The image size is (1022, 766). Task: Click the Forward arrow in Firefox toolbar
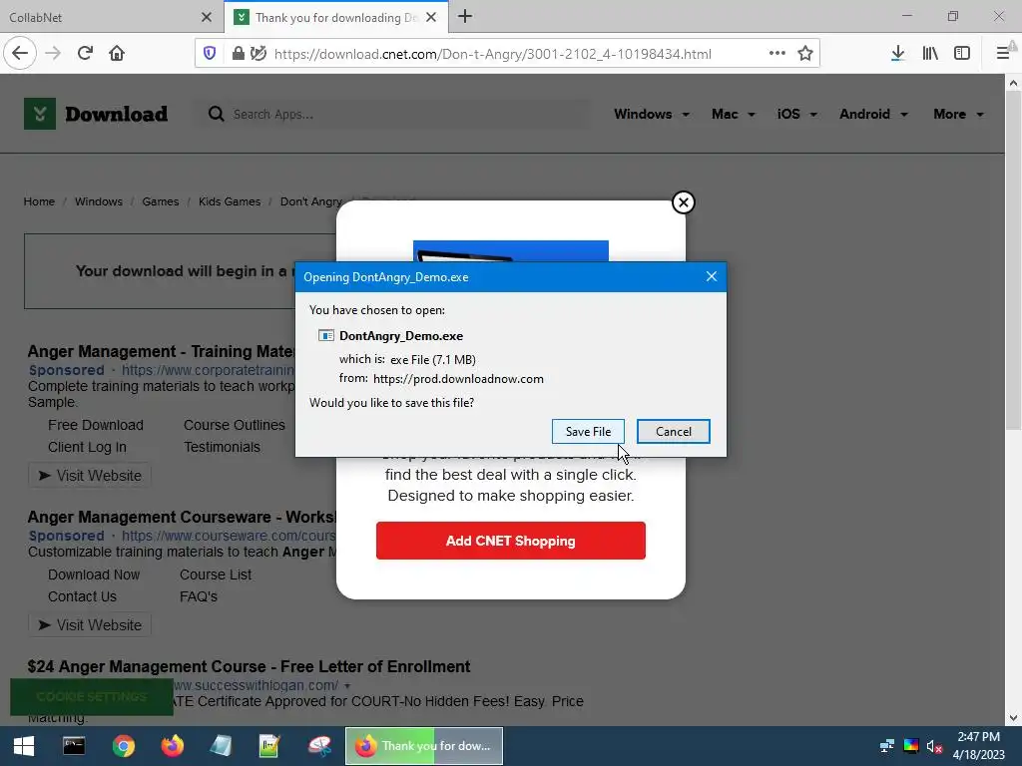pos(53,53)
